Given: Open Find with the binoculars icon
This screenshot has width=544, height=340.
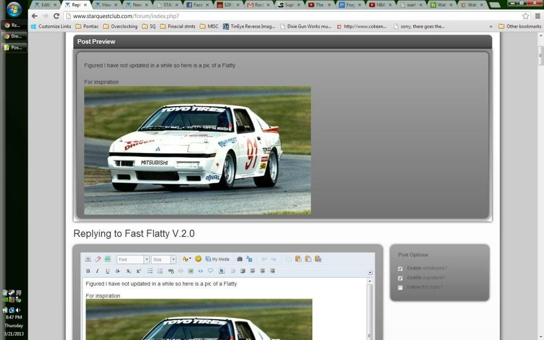Looking at the screenshot, I should (x=240, y=259).
